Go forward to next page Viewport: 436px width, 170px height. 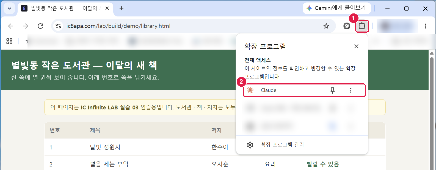point(26,26)
